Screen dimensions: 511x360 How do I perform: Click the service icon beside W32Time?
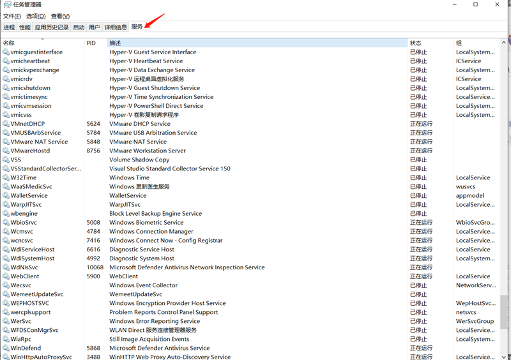click(x=6, y=178)
